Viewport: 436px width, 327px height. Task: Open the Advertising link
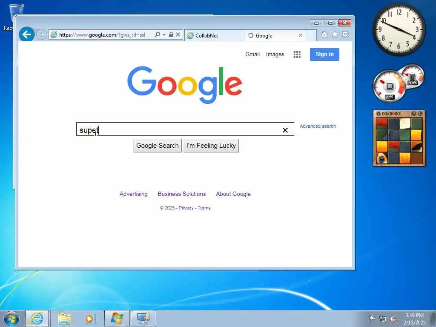pos(133,194)
